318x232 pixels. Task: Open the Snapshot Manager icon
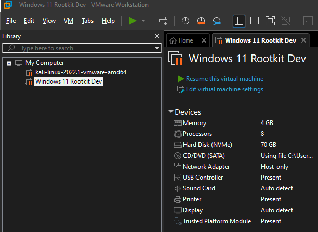tap(217, 21)
